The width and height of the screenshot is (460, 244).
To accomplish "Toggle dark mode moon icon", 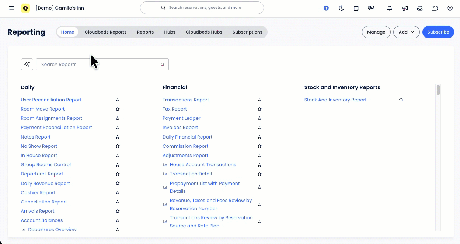I will [x=341, y=8].
